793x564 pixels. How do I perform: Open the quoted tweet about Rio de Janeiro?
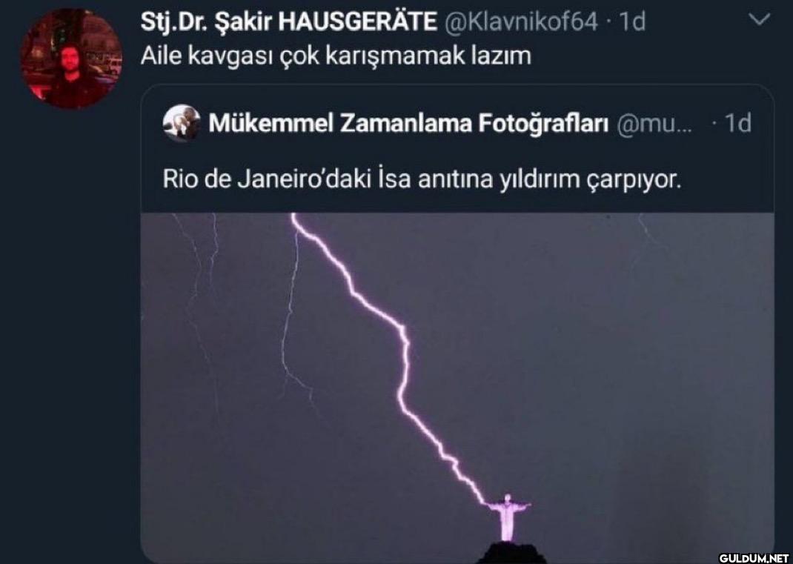(x=457, y=324)
